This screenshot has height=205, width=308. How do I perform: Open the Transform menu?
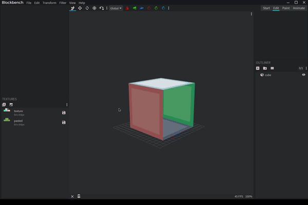coord(49,3)
